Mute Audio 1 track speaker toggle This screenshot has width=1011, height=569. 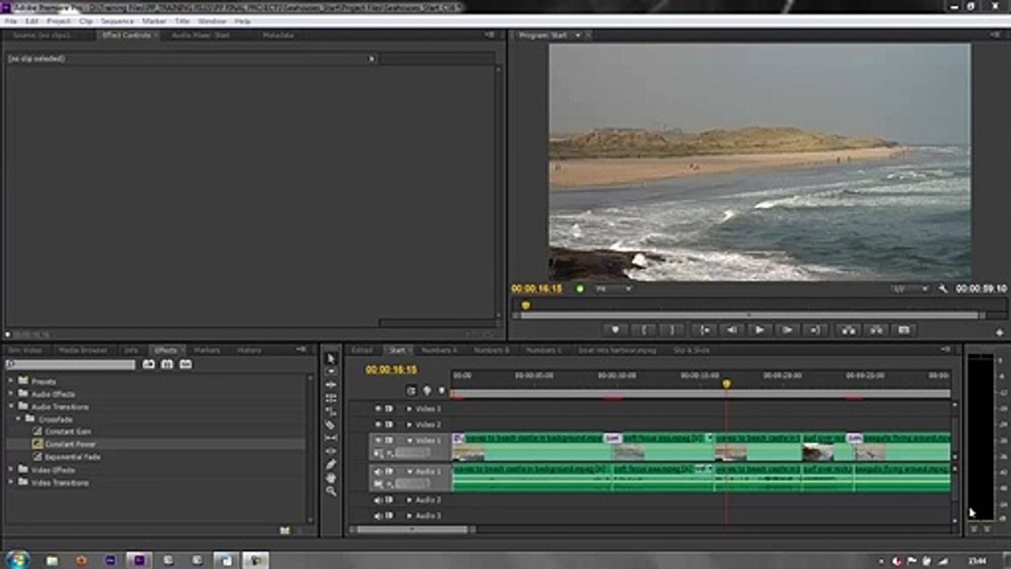coord(378,472)
